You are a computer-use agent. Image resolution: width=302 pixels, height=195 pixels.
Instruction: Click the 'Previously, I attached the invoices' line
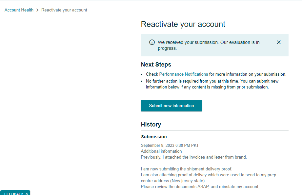(x=194, y=157)
